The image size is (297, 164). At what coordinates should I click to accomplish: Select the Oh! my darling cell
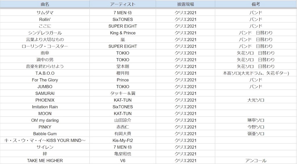(45, 120)
